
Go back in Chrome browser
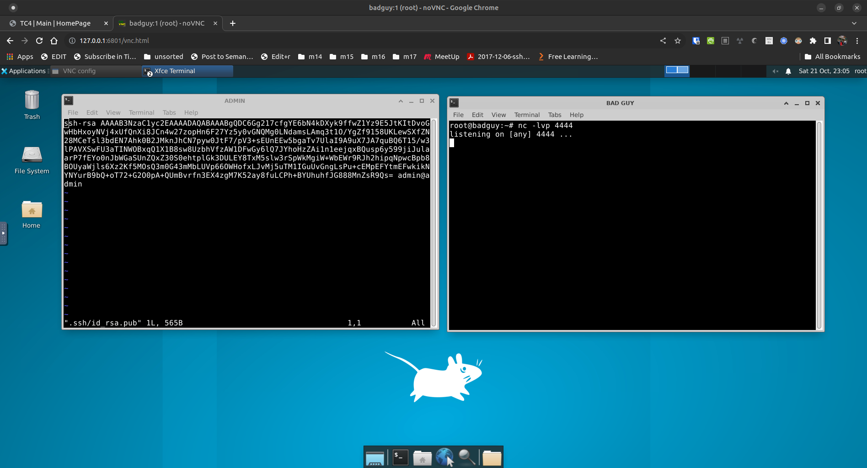[x=10, y=41]
